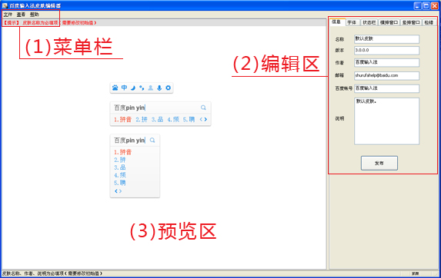Click the 名称 label in the info panel
The width and height of the screenshot is (441, 278).
[x=339, y=39]
